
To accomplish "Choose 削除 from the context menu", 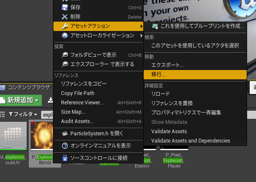I will tap(98, 17).
